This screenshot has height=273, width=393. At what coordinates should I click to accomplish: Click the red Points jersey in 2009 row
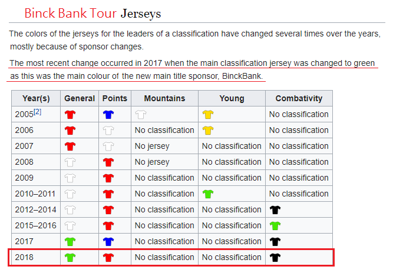coord(108,178)
